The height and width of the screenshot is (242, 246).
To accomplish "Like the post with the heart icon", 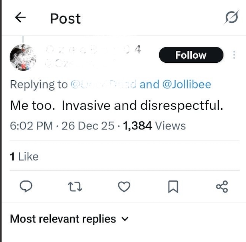I will tap(124, 186).
